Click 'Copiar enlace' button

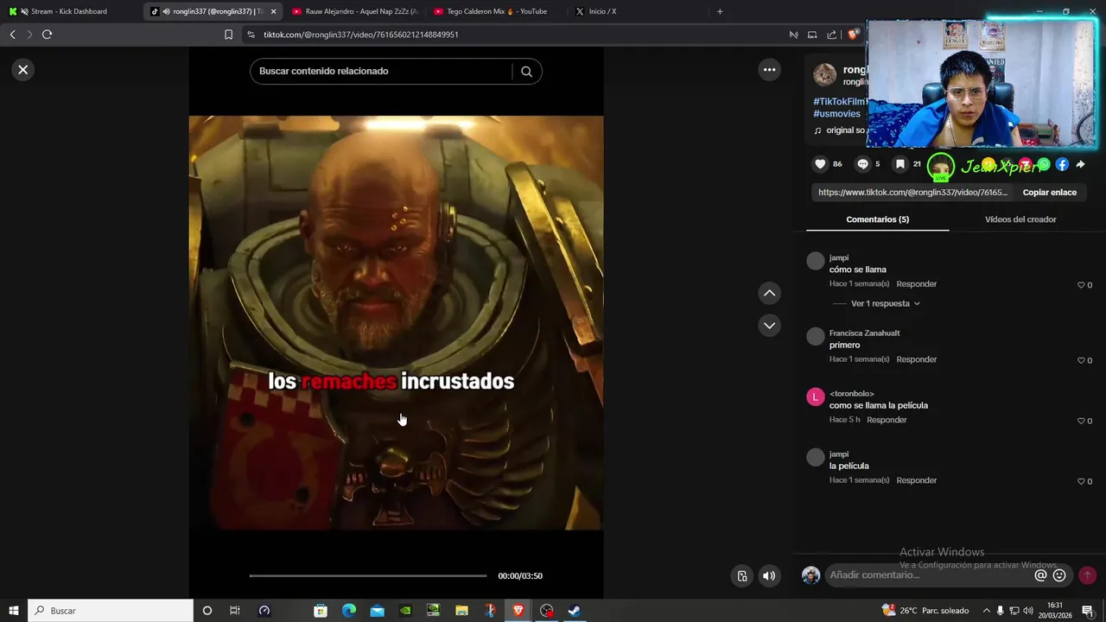coord(1049,193)
